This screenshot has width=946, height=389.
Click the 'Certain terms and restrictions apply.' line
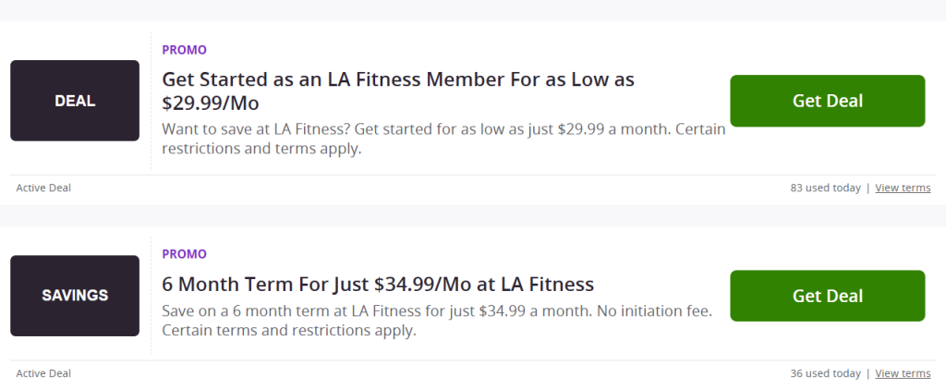pyautogui.click(x=289, y=330)
